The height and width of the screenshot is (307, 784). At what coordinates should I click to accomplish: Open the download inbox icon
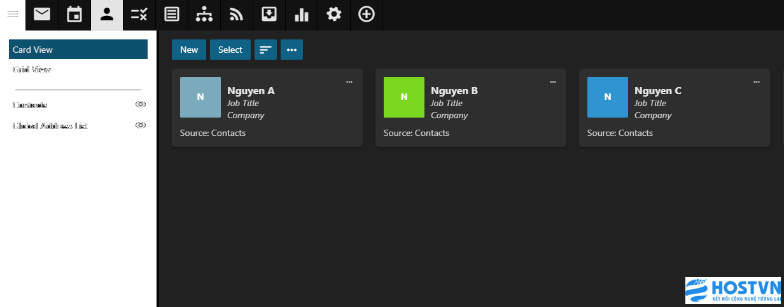pos(269,14)
